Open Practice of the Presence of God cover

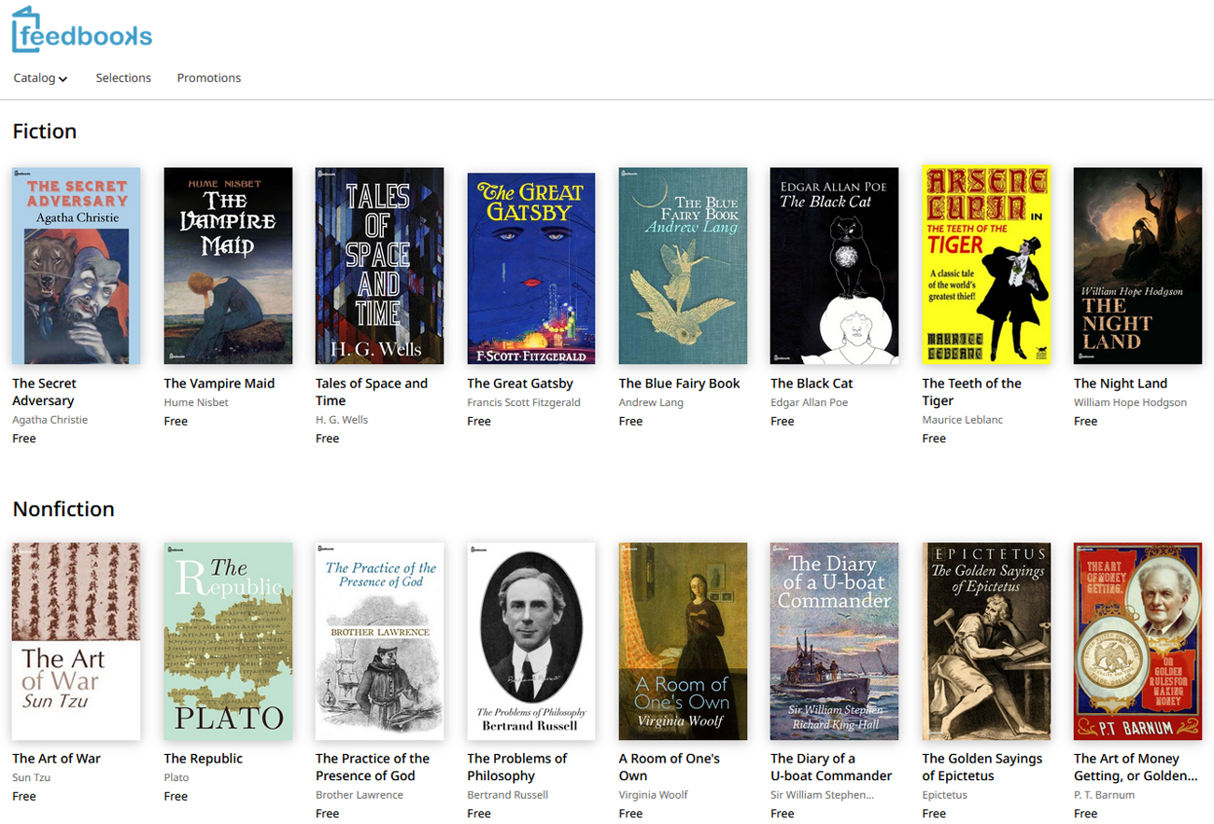tap(379, 641)
